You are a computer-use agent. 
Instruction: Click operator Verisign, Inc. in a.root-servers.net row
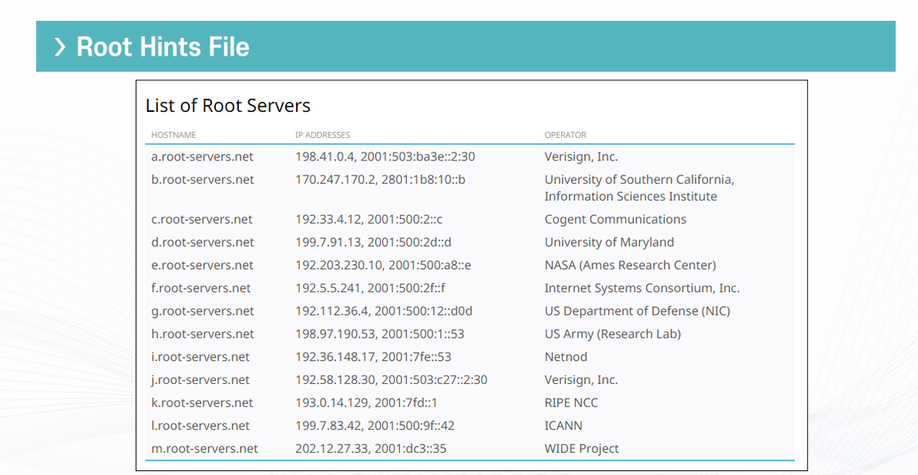(581, 157)
